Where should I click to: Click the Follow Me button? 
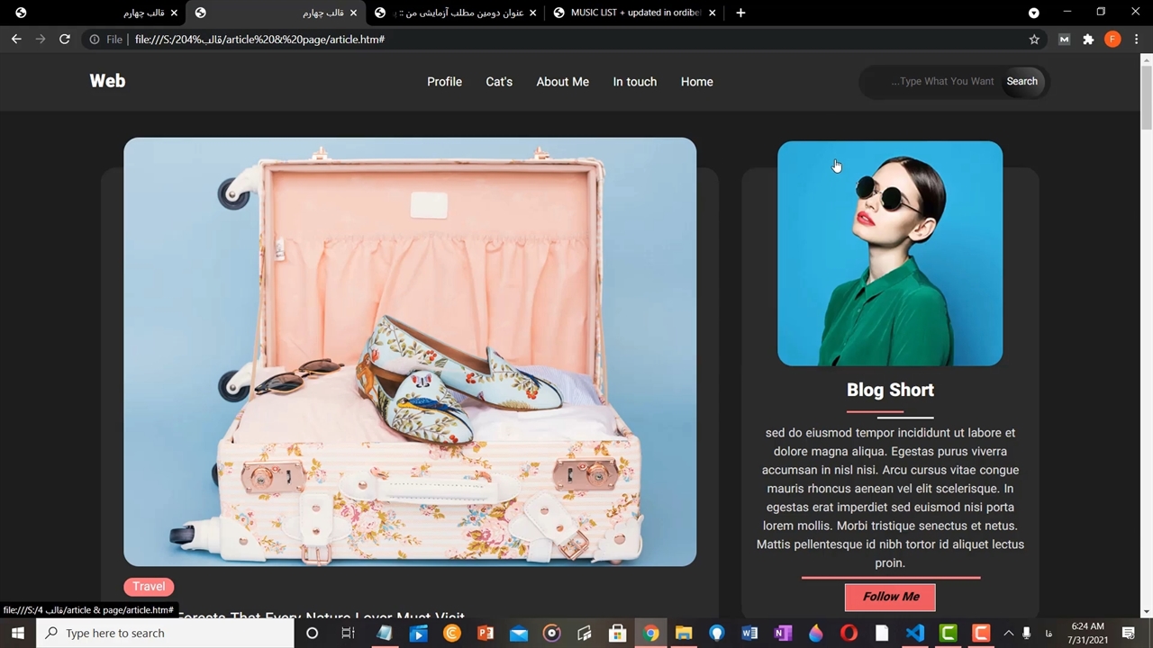[890, 597]
